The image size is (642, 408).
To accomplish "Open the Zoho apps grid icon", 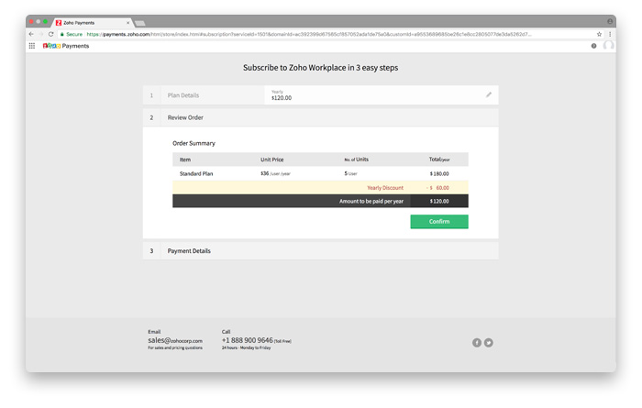I will [x=32, y=46].
